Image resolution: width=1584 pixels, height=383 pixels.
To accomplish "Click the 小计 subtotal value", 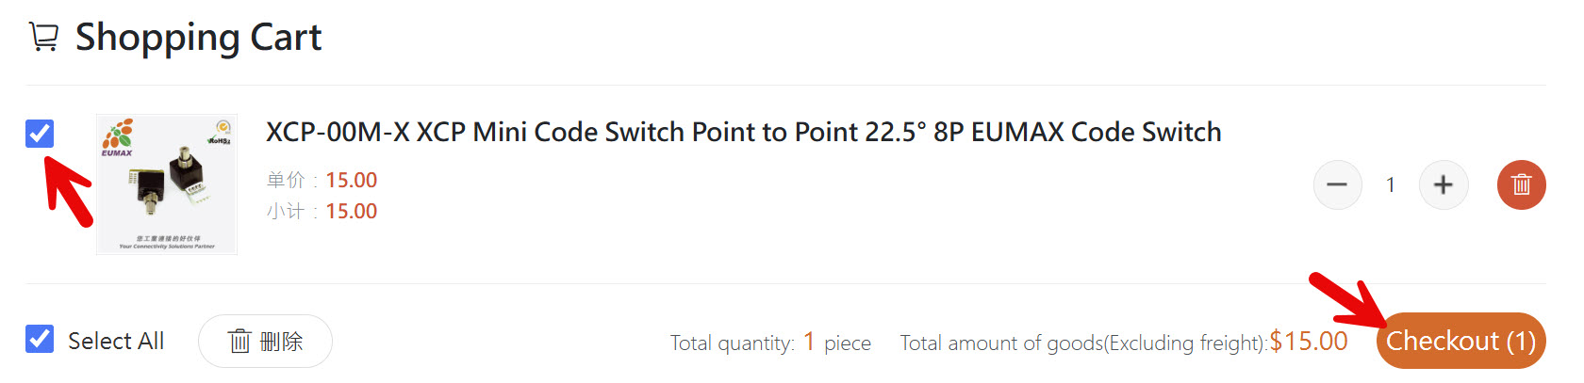I will pos(351,211).
